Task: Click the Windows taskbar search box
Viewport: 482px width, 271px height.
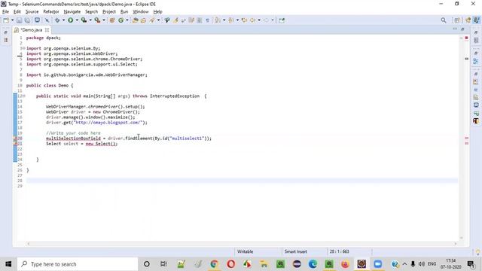Action: 78,264
